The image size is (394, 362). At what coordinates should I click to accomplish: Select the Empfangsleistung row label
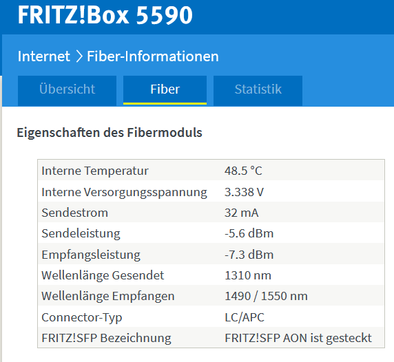tap(91, 255)
